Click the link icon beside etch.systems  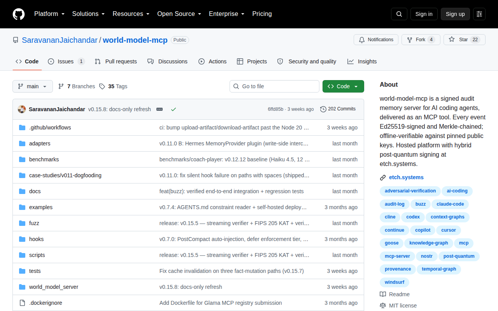click(x=383, y=178)
